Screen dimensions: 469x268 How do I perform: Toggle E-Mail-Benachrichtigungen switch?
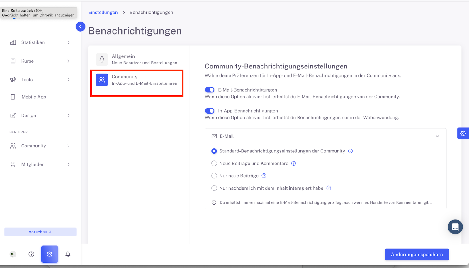pyautogui.click(x=210, y=90)
